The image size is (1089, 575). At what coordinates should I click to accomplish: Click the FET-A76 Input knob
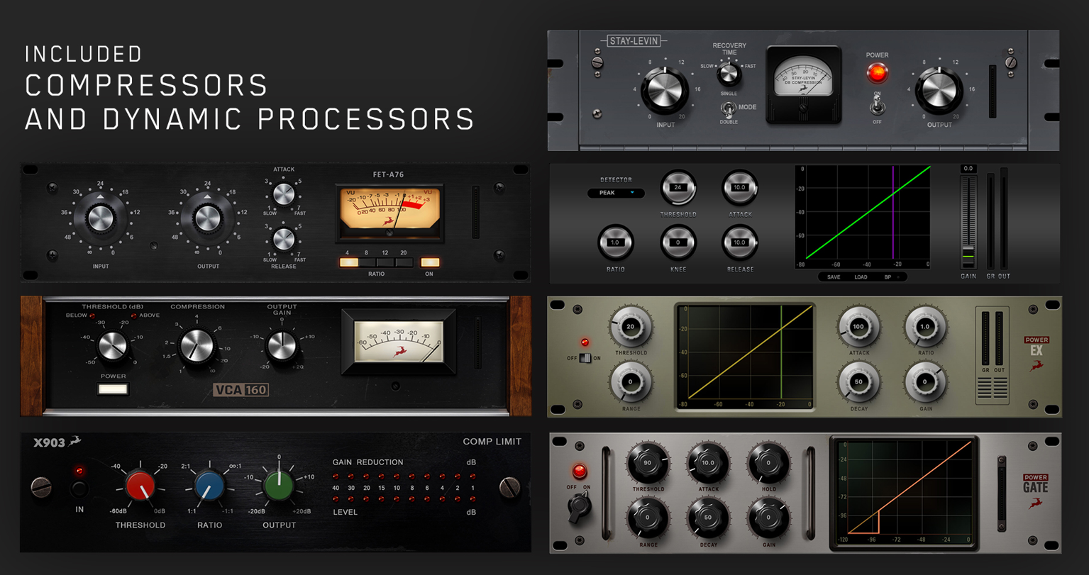[x=101, y=218]
